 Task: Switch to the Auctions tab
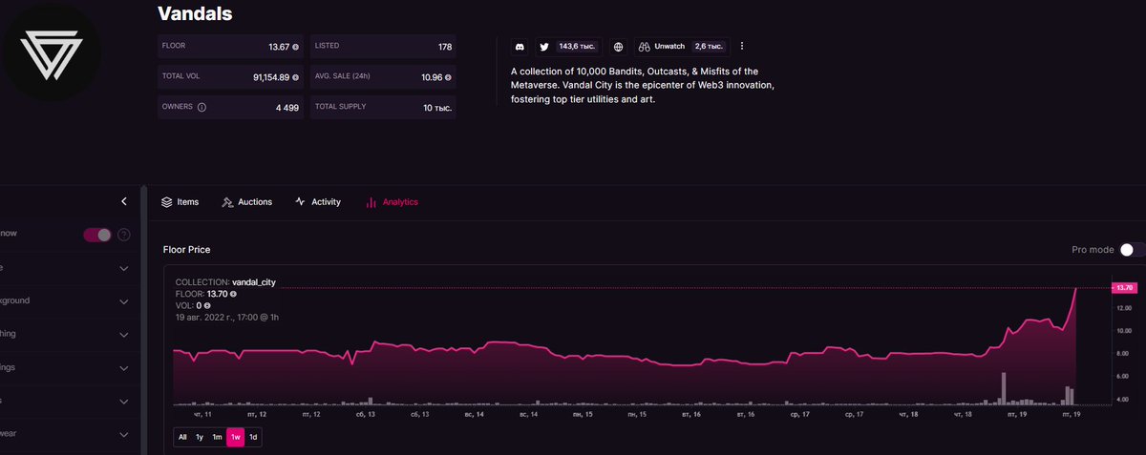coord(247,202)
